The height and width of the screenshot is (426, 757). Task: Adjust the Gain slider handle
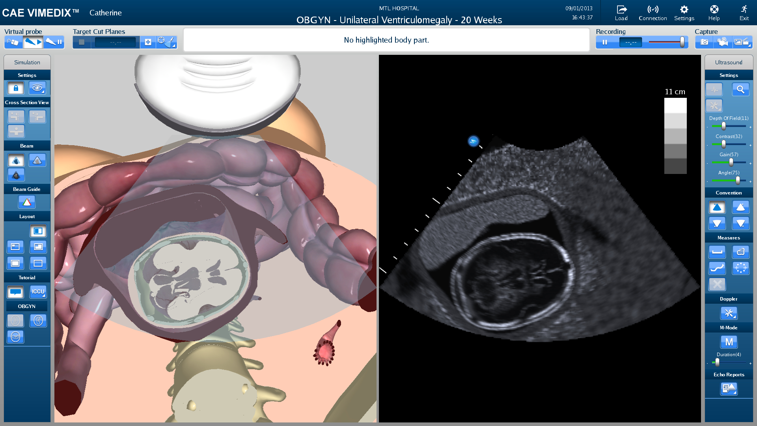(x=731, y=163)
